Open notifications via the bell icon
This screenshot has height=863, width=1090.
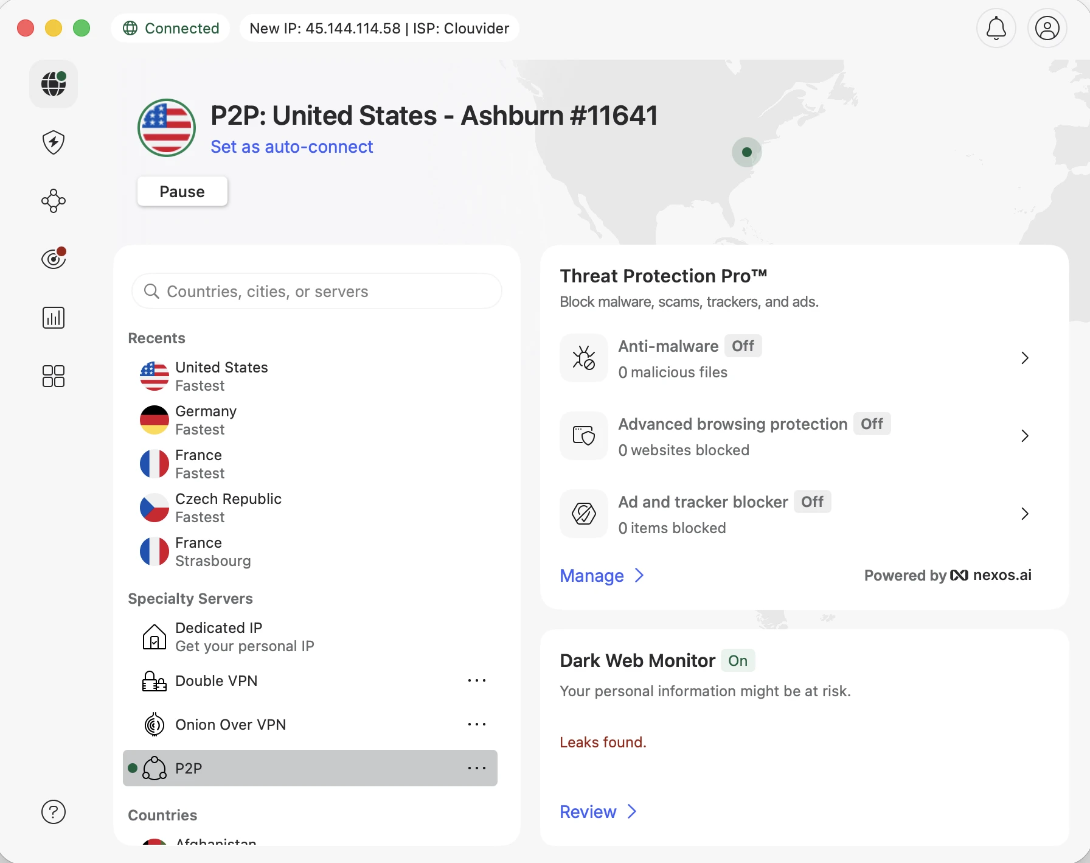[x=996, y=28]
